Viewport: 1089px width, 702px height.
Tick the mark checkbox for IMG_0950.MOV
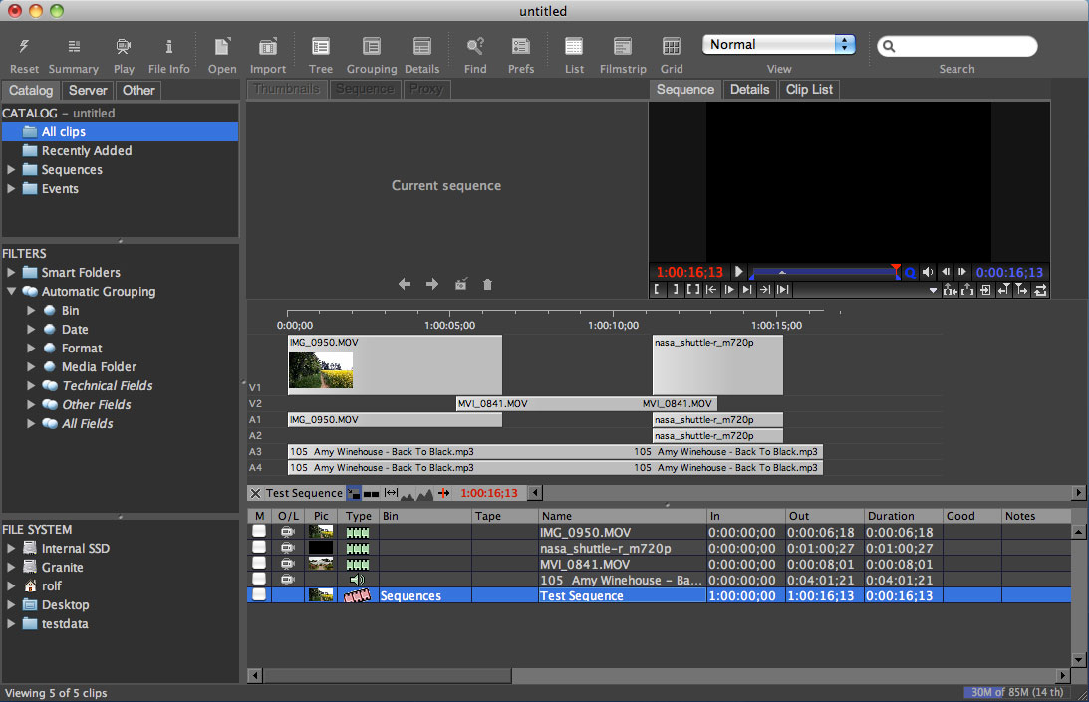[259, 531]
